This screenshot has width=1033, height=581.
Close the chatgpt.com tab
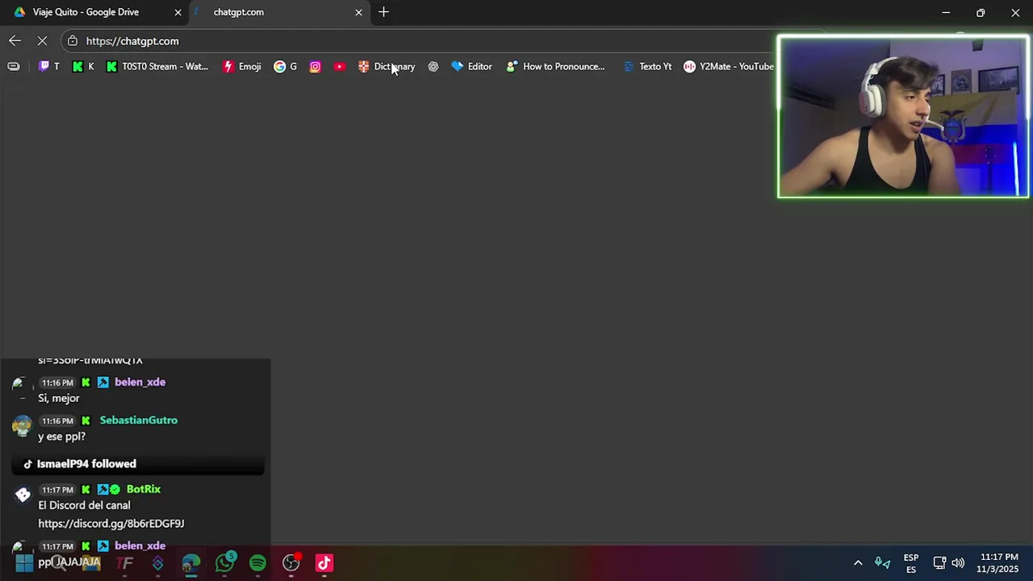tap(358, 12)
